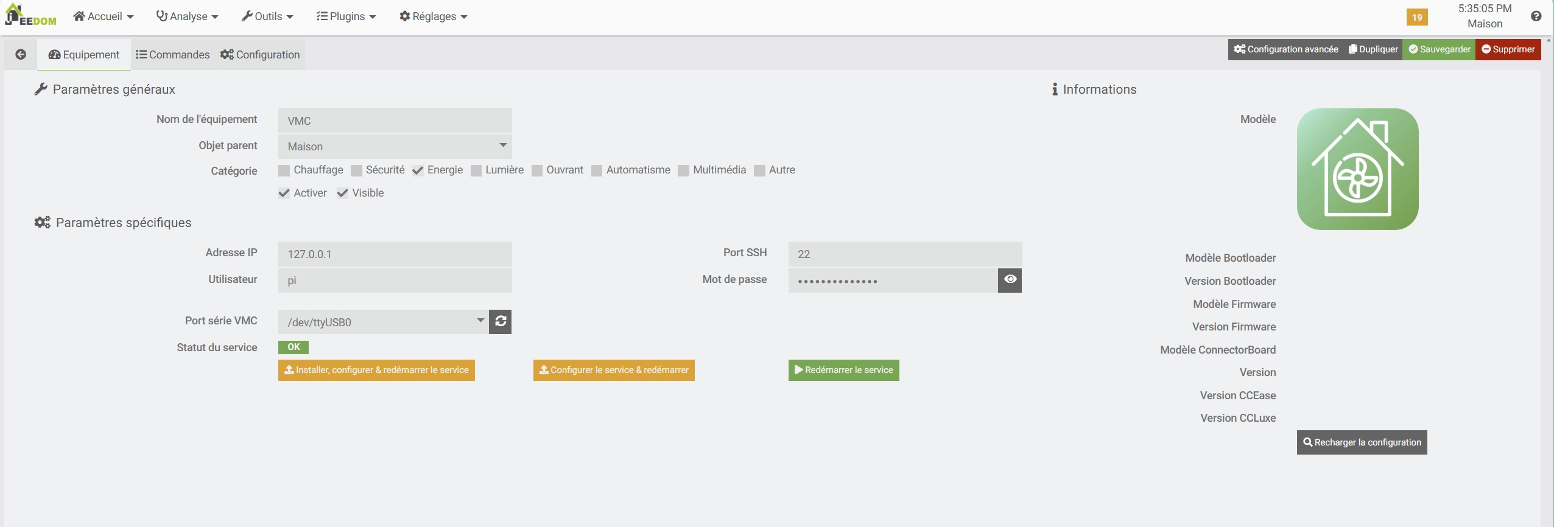Open the orange notification badge showing 19
1554x527 pixels.
click(1417, 17)
